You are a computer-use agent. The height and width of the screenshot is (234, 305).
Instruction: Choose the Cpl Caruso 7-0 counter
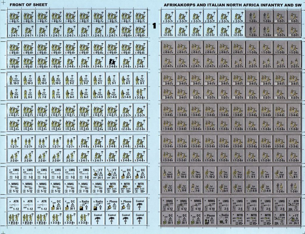(210, 188)
